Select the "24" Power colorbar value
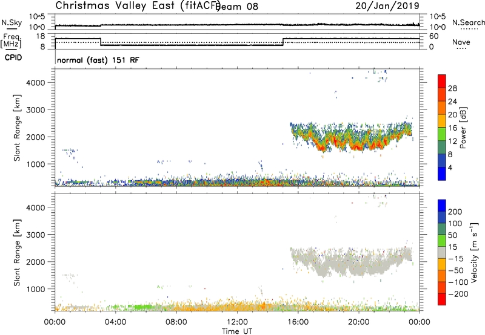The image size is (485, 335). click(x=452, y=102)
